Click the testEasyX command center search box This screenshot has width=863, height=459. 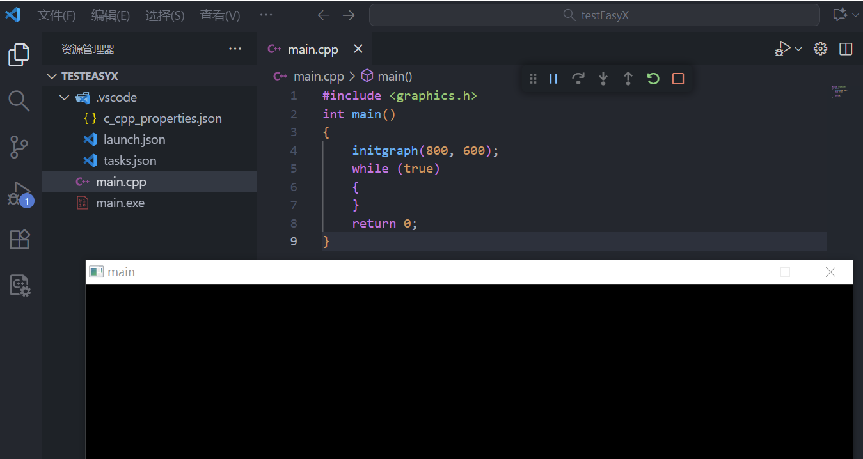click(594, 15)
